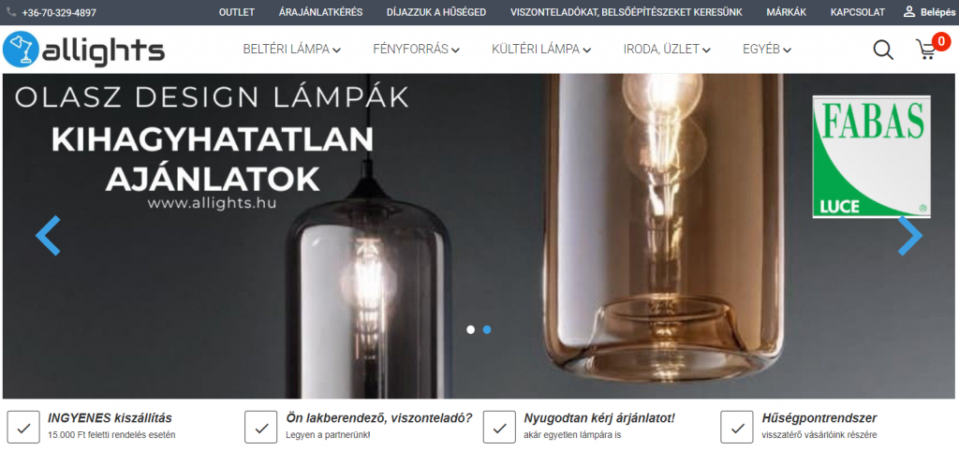Image resolution: width=959 pixels, height=451 pixels.
Task: Expand the BELTÉRI LÁMPA dropdown
Action: click(x=292, y=50)
